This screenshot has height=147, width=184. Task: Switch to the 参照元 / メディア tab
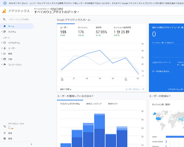point(94,104)
